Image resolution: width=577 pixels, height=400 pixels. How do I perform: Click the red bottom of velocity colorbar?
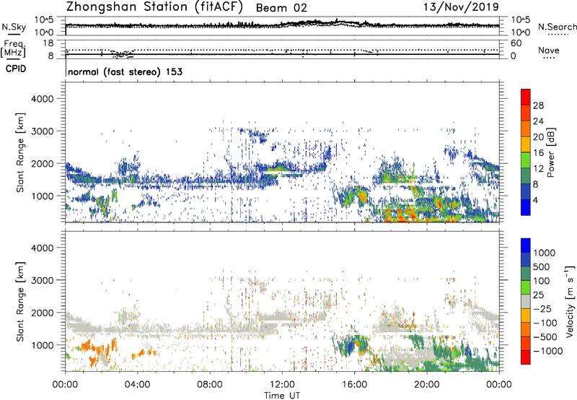click(x=526, y=357)
